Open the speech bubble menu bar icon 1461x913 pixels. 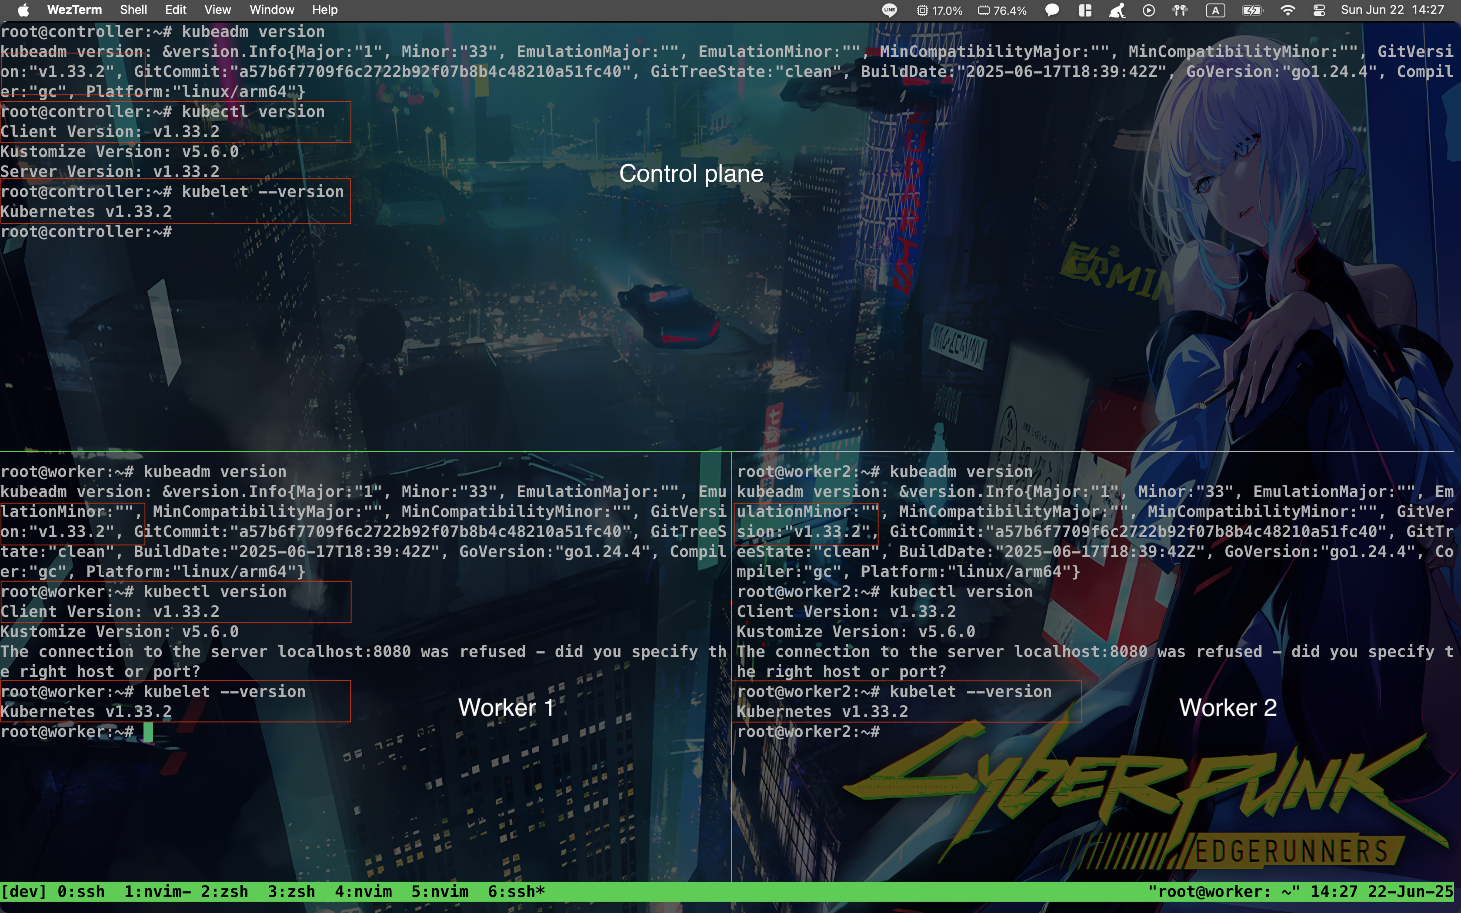pos(1052,10)
